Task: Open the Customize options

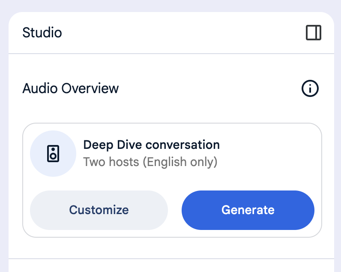Action: point(99,210)
